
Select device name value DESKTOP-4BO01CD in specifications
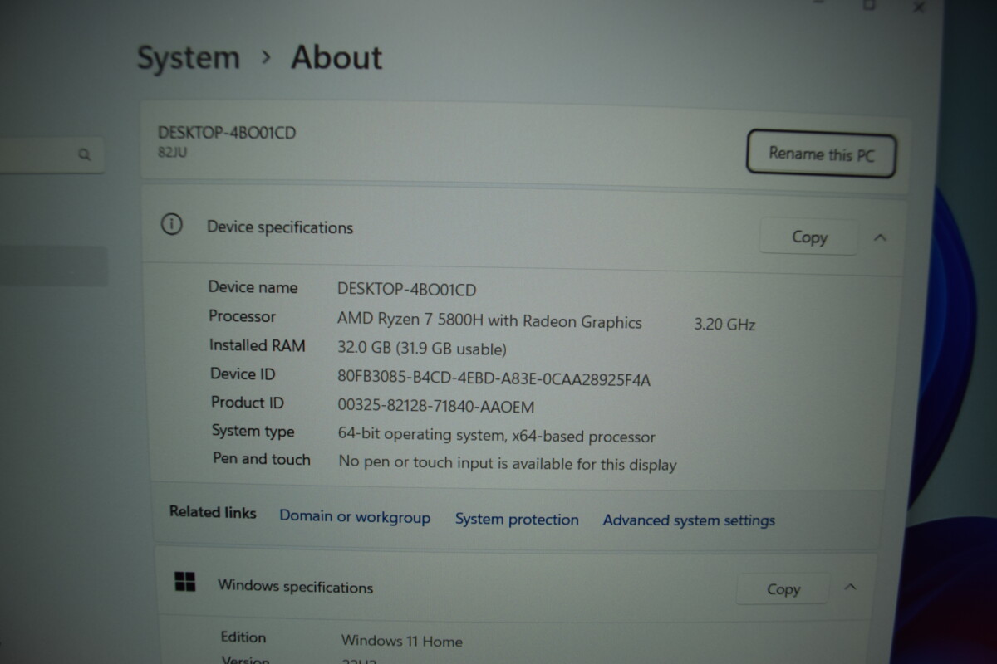[x=407, y=290]
